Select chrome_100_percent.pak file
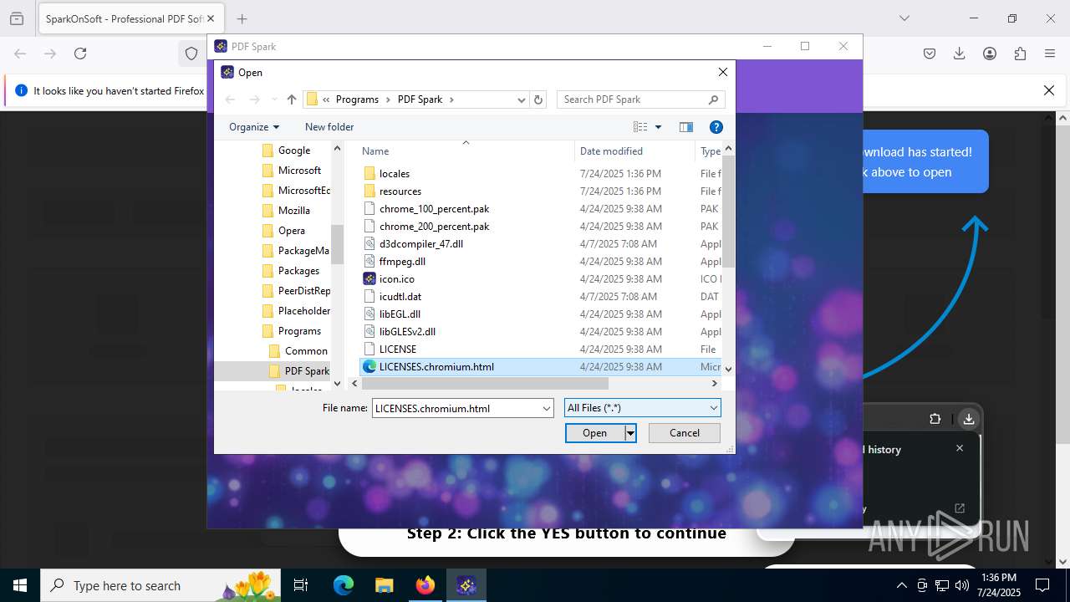The height and width of the screenshot is (602, 1070). (434, 209)
